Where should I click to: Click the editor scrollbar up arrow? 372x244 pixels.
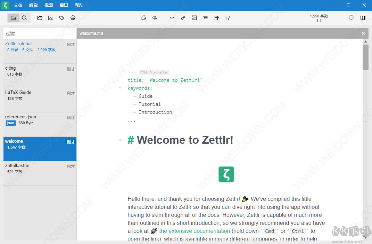click(x=366, y=42)
